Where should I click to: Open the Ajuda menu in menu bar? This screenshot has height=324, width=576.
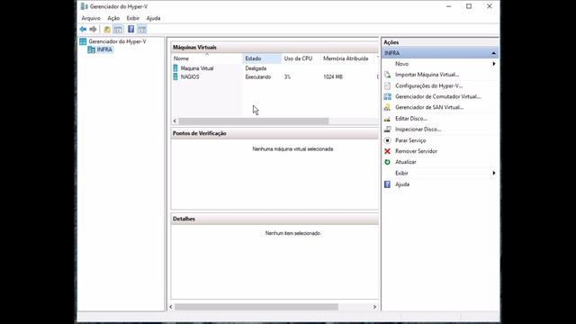point(153,18)
